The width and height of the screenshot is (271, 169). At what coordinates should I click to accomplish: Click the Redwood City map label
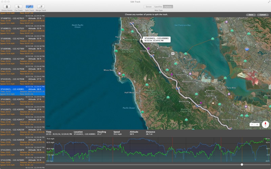point(189,81)
